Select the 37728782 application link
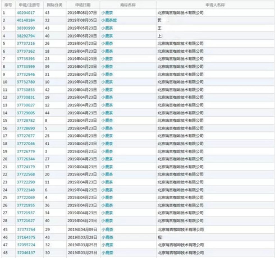Screen dimensions: 275x258 26,121
